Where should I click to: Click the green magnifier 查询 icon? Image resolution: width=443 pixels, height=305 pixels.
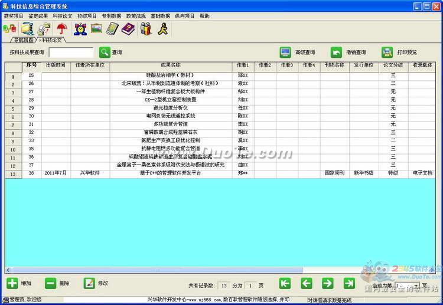(105, 52)
